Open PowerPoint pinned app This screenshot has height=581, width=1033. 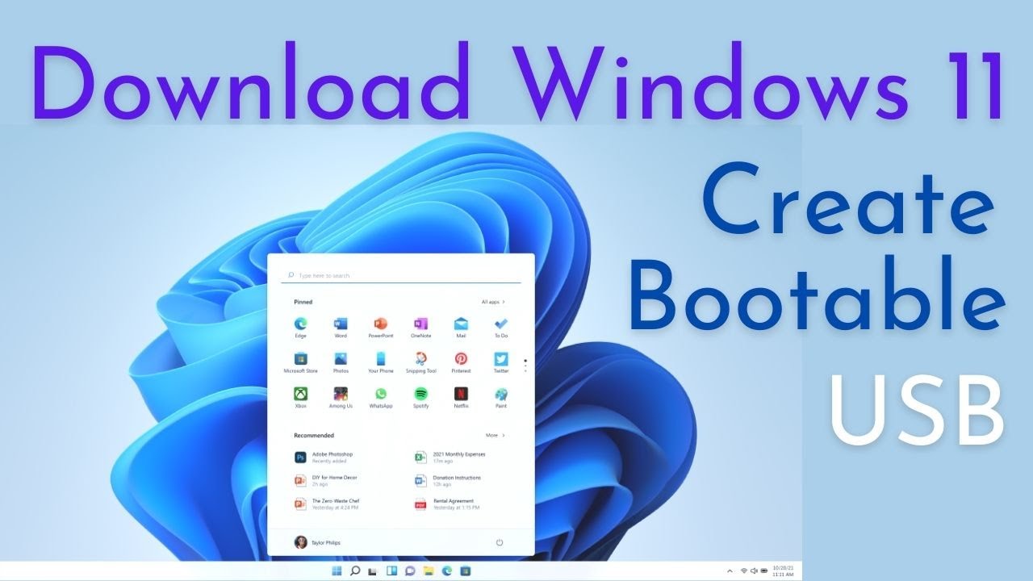click(x=380, y=327)
